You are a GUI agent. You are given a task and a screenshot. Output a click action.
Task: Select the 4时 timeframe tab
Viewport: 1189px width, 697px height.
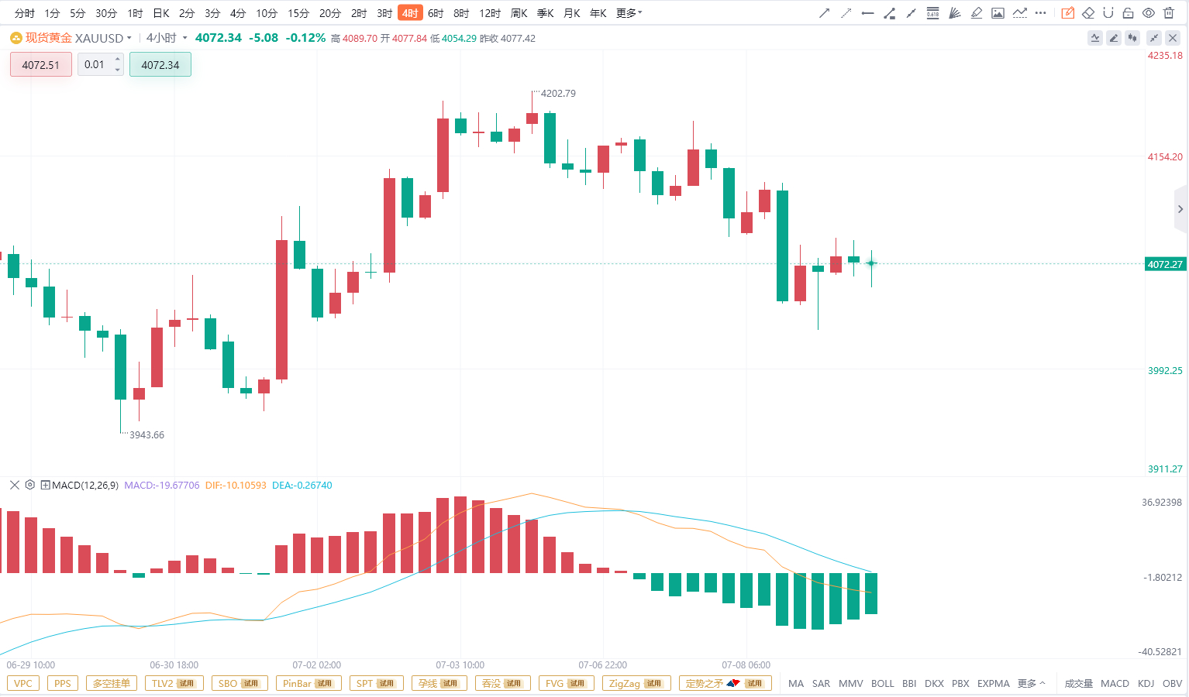[x=410, y=13]
